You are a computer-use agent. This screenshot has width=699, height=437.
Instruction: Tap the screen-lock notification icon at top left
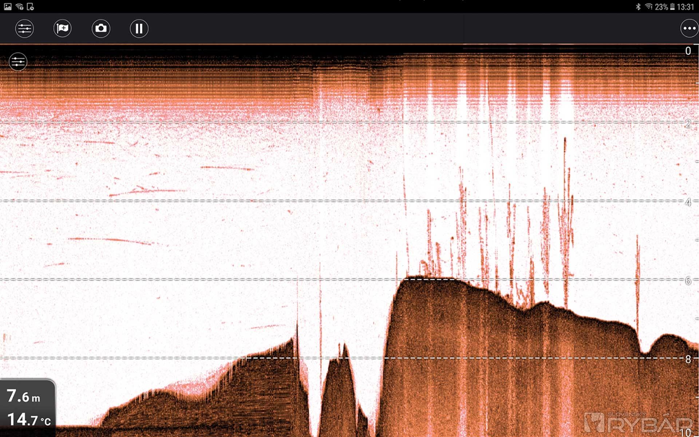coord(31,7)
